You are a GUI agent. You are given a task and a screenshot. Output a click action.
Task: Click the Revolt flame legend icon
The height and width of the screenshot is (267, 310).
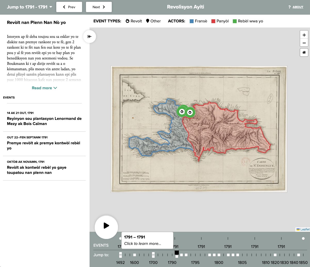[x=128, y=21]
